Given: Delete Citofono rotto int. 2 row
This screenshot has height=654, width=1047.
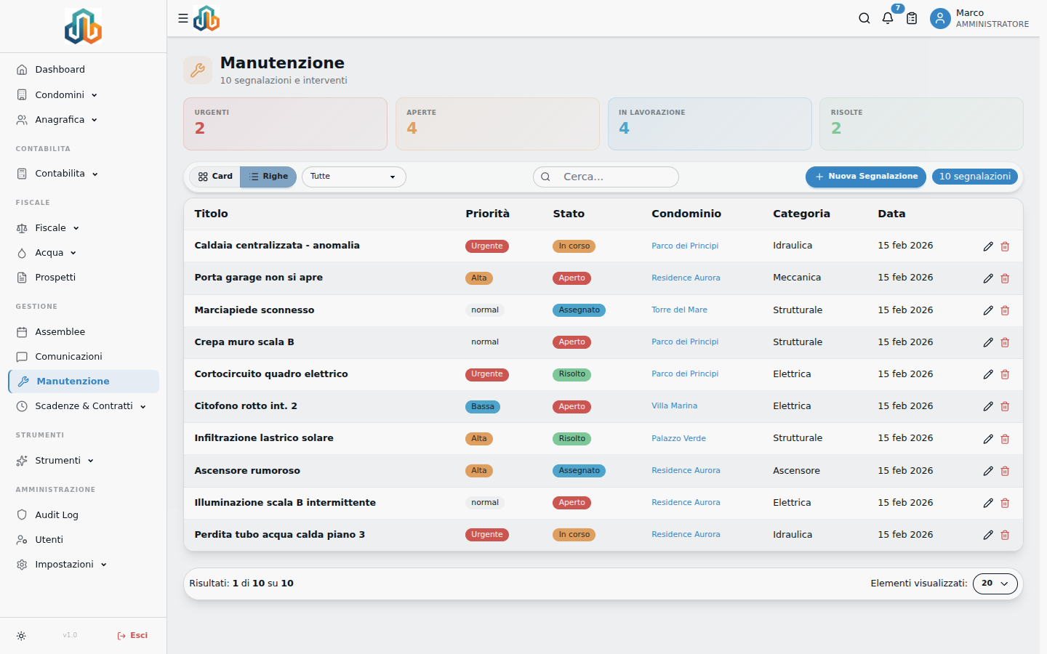Looking at the screenshot, I should point(1005,406).
